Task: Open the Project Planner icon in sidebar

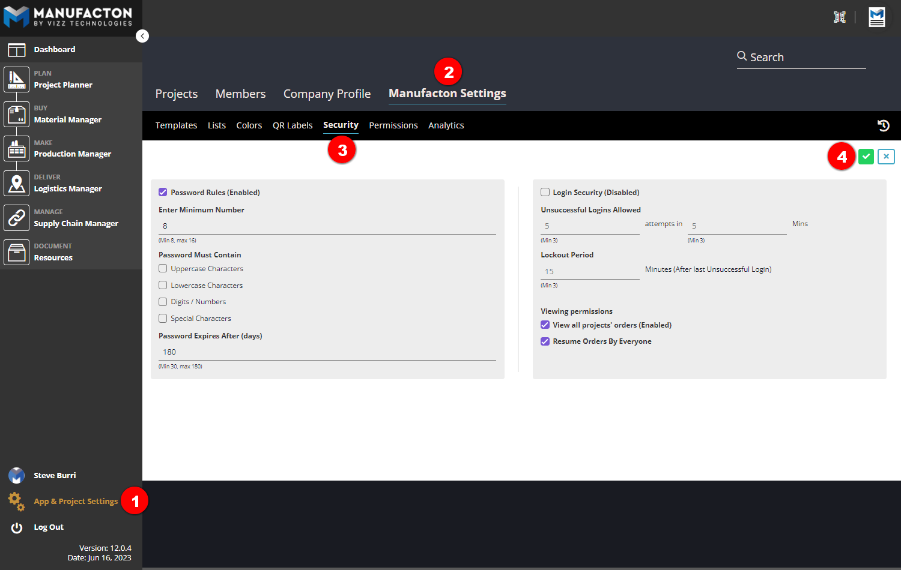Action: tap(16, 79)
